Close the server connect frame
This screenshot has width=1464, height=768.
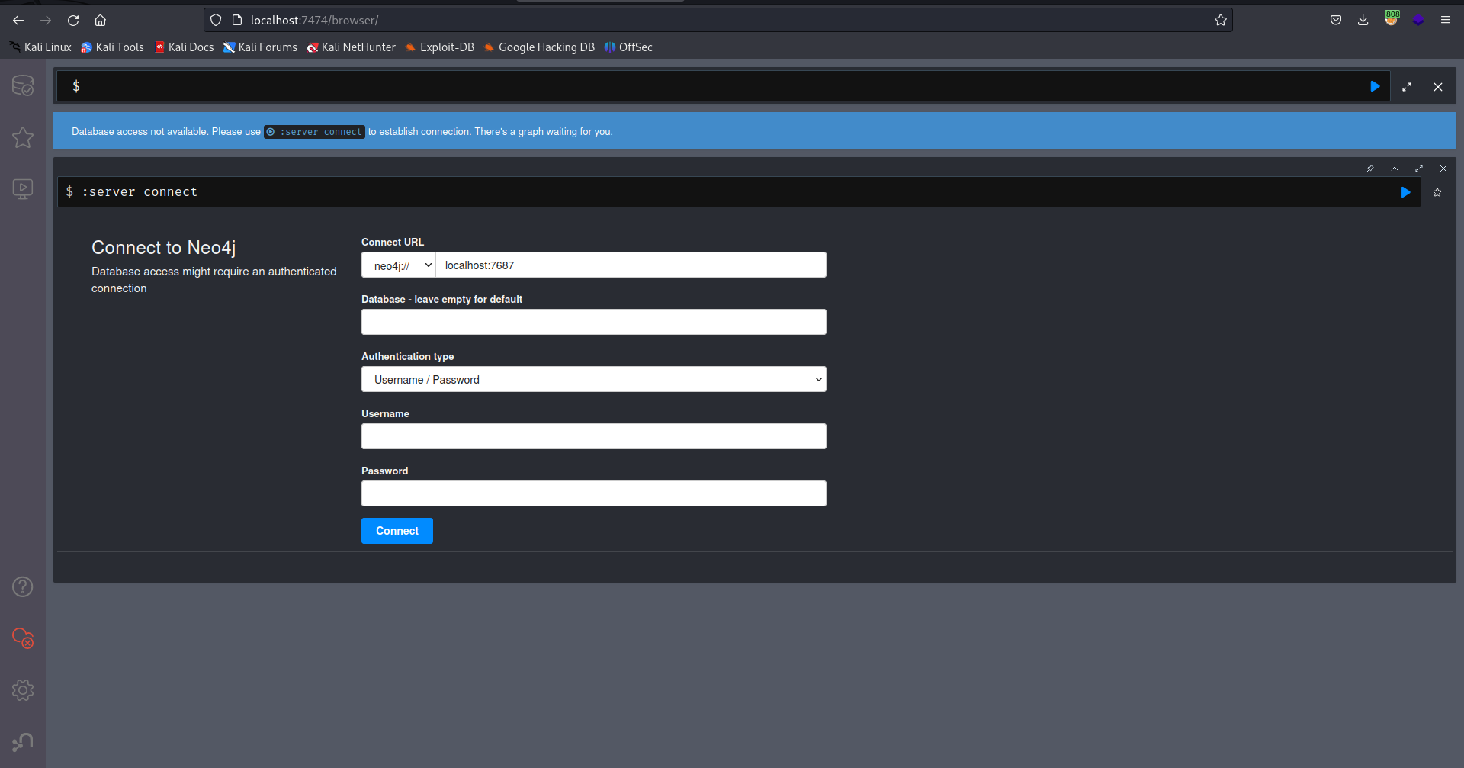tap(1443, 169)
